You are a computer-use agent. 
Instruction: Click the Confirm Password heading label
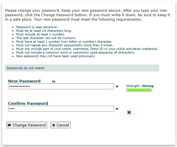click(x=28, y=103)
